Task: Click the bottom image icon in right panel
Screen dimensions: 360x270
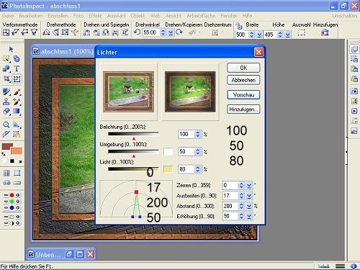Action: tap(354, 131)
